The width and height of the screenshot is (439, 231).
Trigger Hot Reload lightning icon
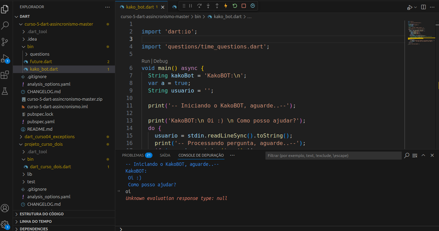click(x=226, y=6)
